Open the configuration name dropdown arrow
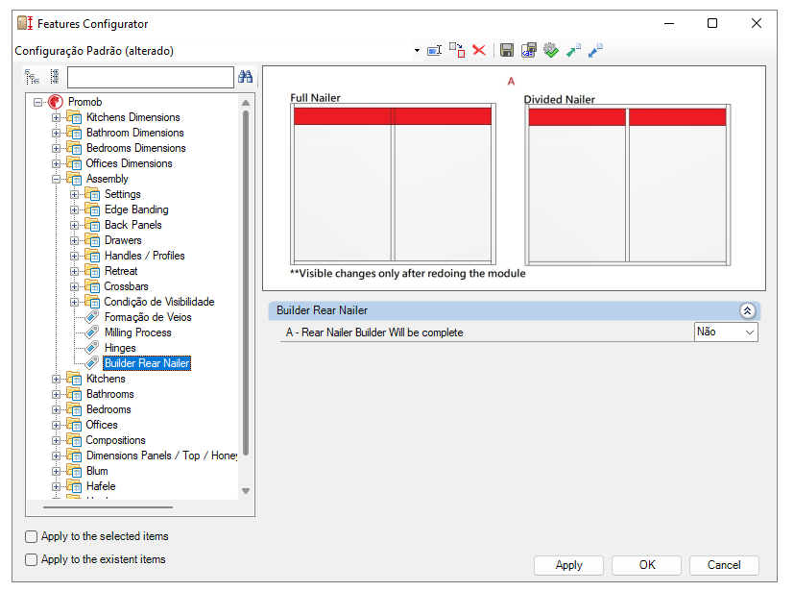Screen dimensions: 794x591 417,51
